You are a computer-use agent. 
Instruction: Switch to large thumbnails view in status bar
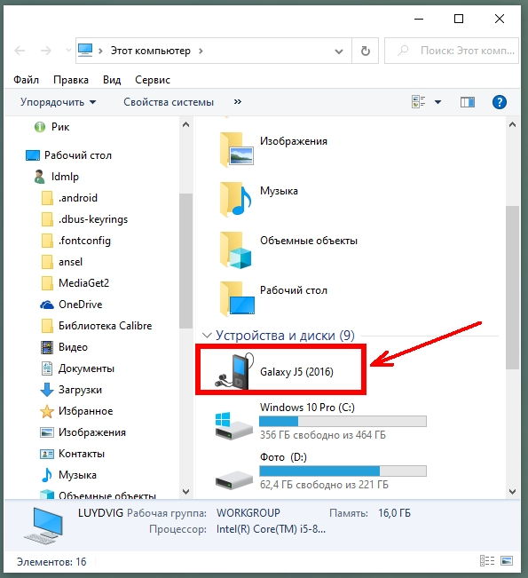point(507,561)
